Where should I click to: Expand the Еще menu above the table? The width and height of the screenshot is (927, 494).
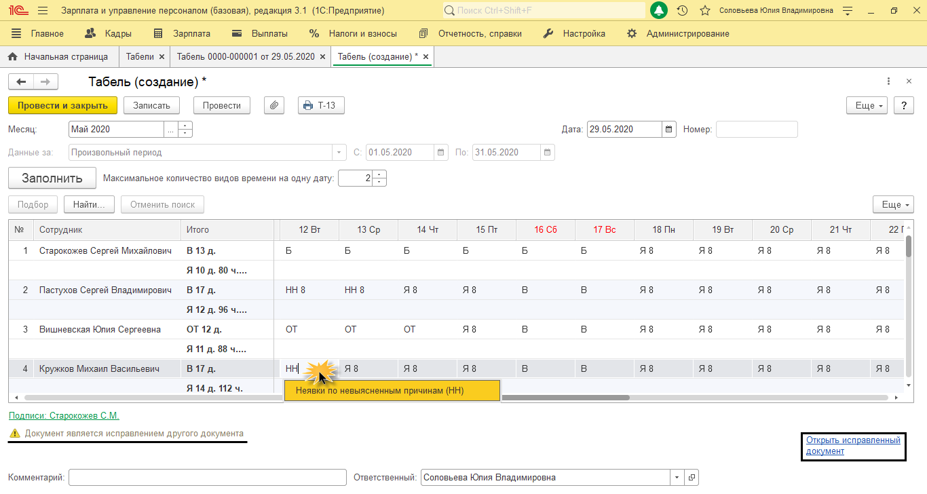click(893, 205)
